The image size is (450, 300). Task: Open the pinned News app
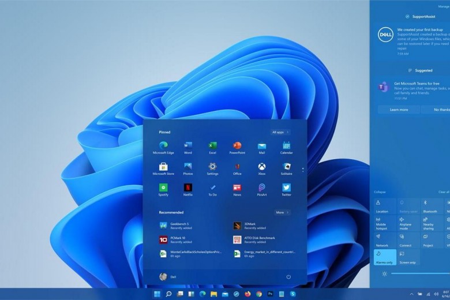(237, 190)
